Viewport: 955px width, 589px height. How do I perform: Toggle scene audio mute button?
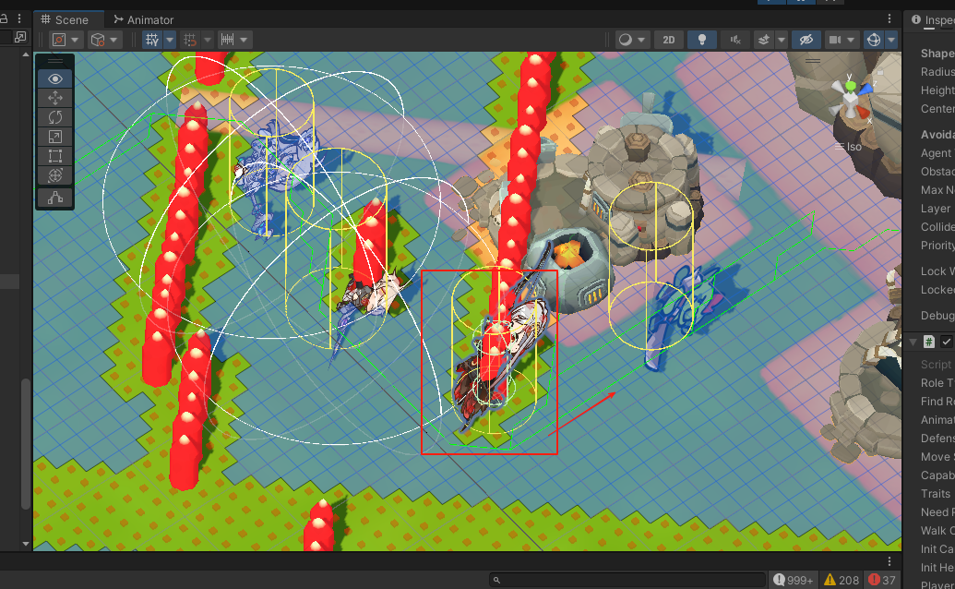pos(735,41)
